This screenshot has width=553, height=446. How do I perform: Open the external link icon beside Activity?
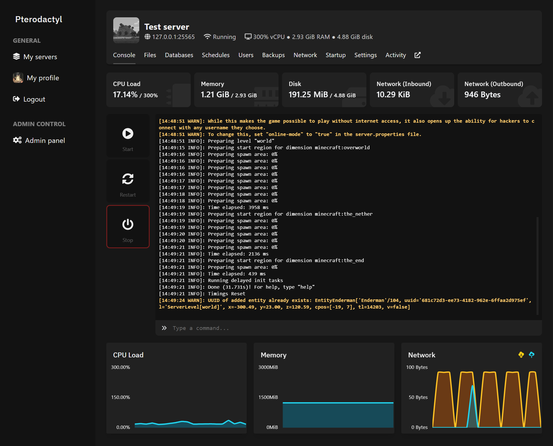417,55
